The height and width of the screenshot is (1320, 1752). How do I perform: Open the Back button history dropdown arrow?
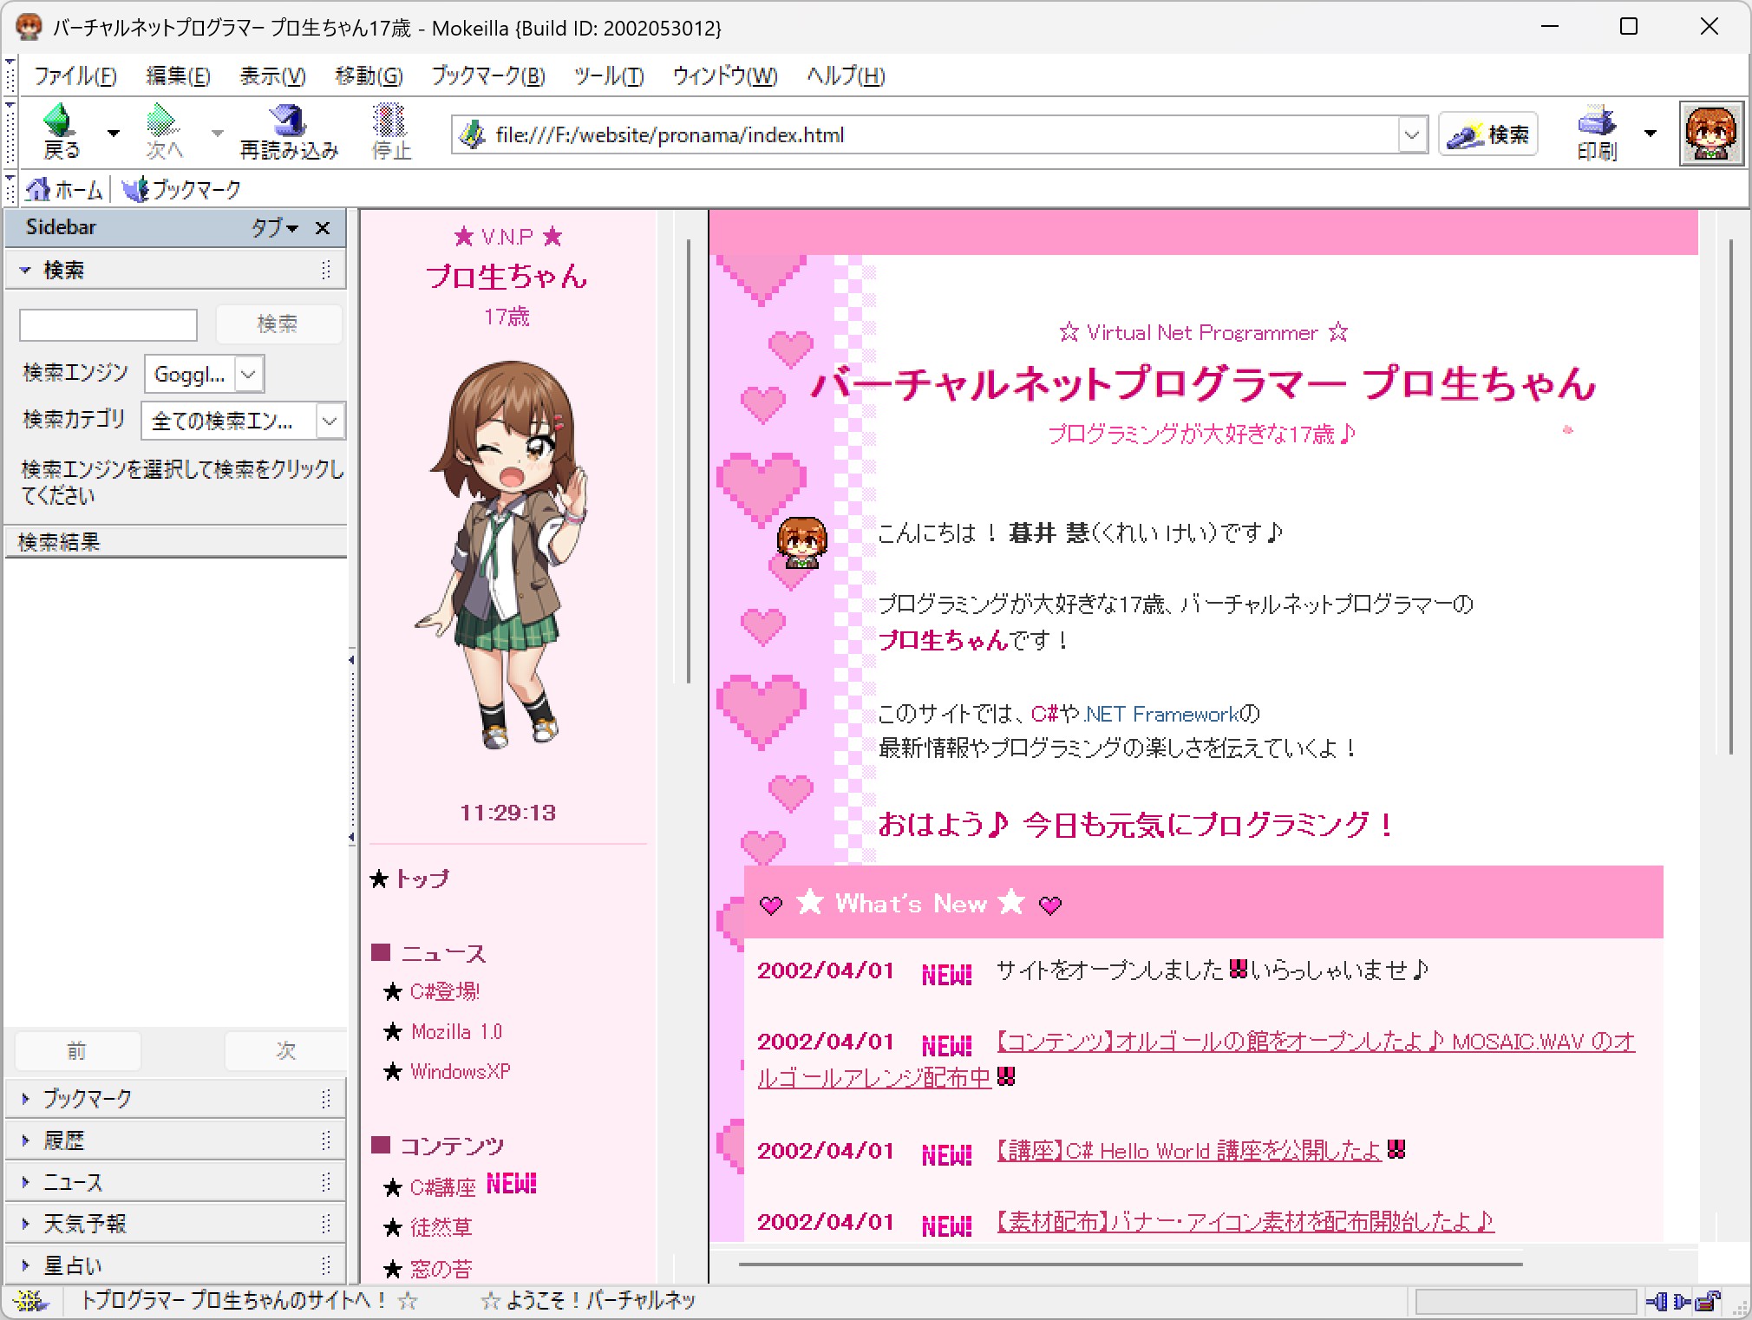[113, 134]
